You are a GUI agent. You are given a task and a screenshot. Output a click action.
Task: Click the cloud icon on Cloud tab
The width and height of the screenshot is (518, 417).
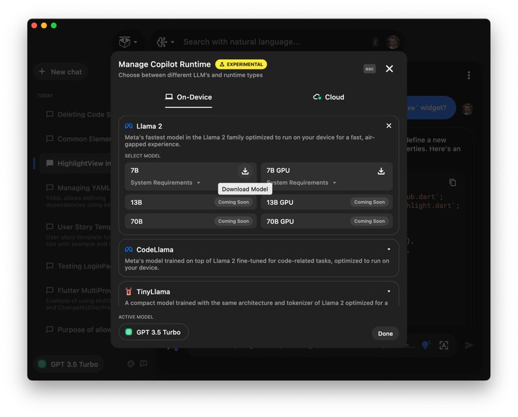pos(317,97)
